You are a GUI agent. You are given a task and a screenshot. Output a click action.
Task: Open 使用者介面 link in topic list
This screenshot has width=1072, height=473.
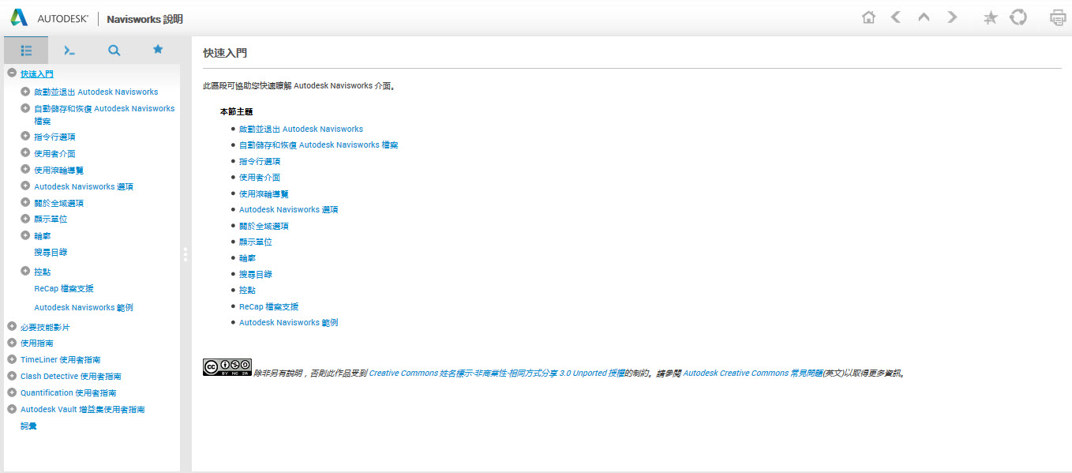pyautogui.click(x=260, y=178)
